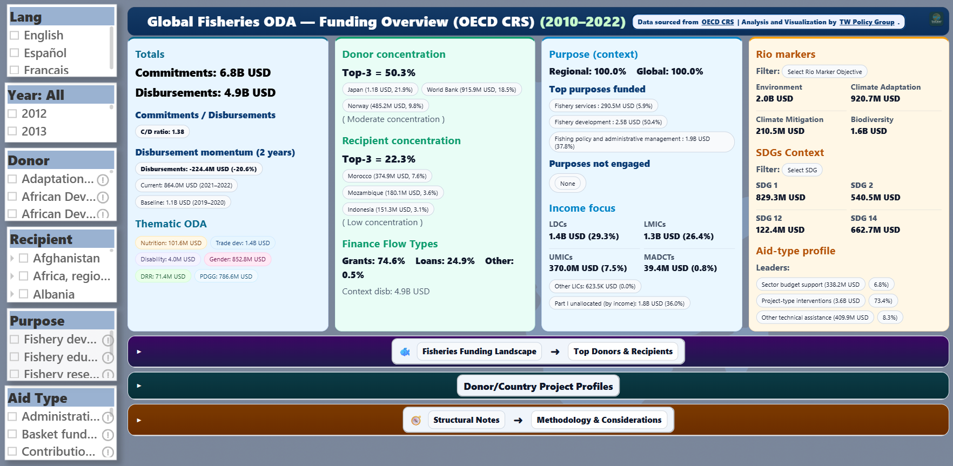The height and width of the screenshot is (466, 953).
Task: Click the Trade dev: 1.4B USD chip
Action: [243, 243]
